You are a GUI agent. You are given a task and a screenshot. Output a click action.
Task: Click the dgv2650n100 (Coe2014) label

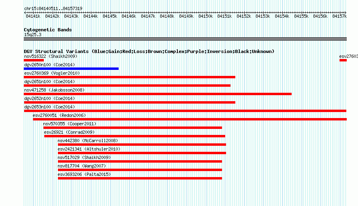49,65
